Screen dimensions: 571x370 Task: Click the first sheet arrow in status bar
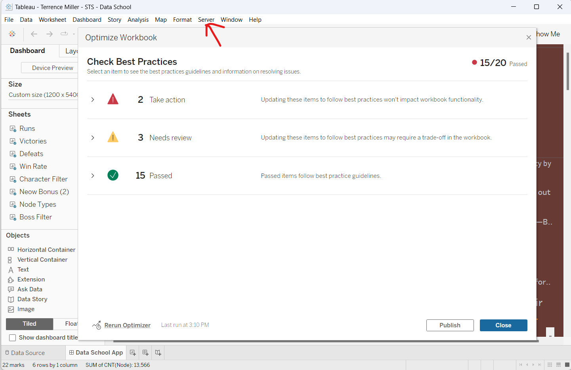pos(521,365)
